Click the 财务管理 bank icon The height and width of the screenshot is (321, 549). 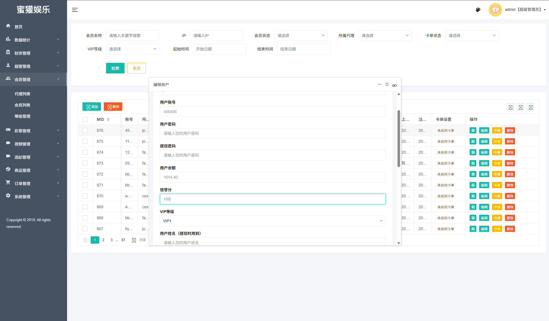tap(8, 52)
